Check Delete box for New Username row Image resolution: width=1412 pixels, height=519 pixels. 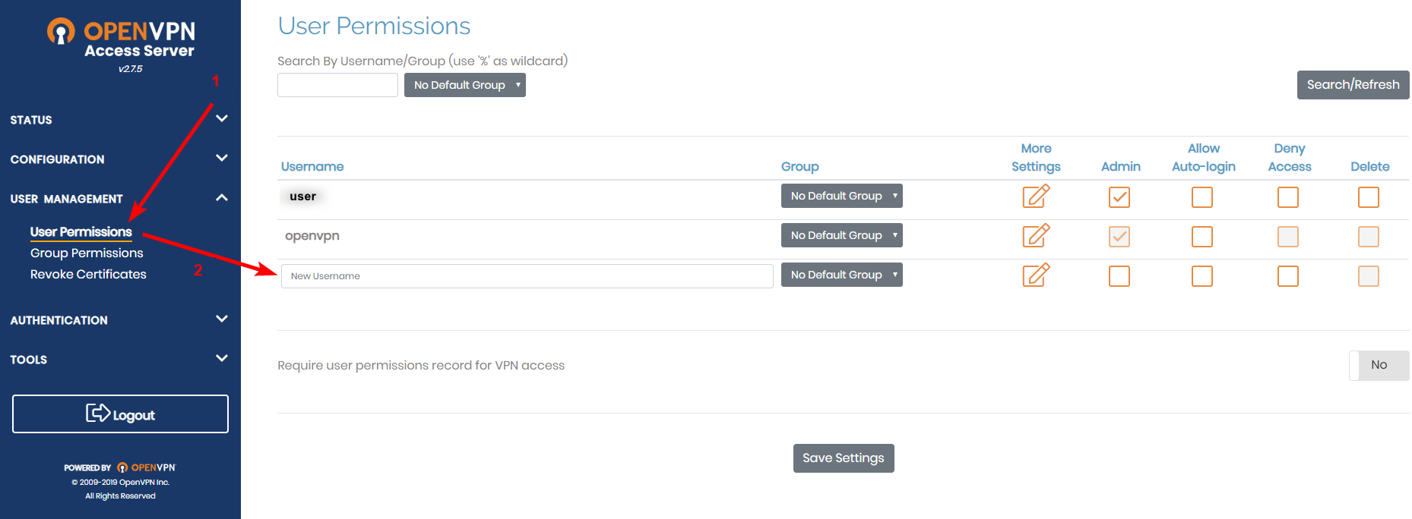[1369, 276]
